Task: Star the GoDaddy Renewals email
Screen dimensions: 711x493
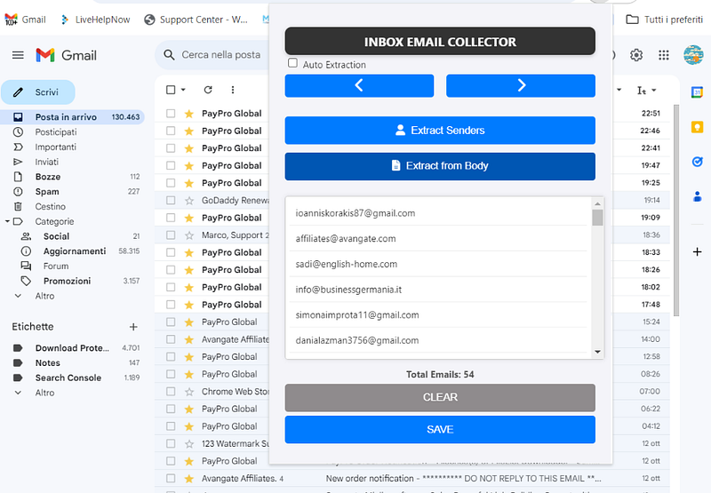Action: (x=189, y=200)
